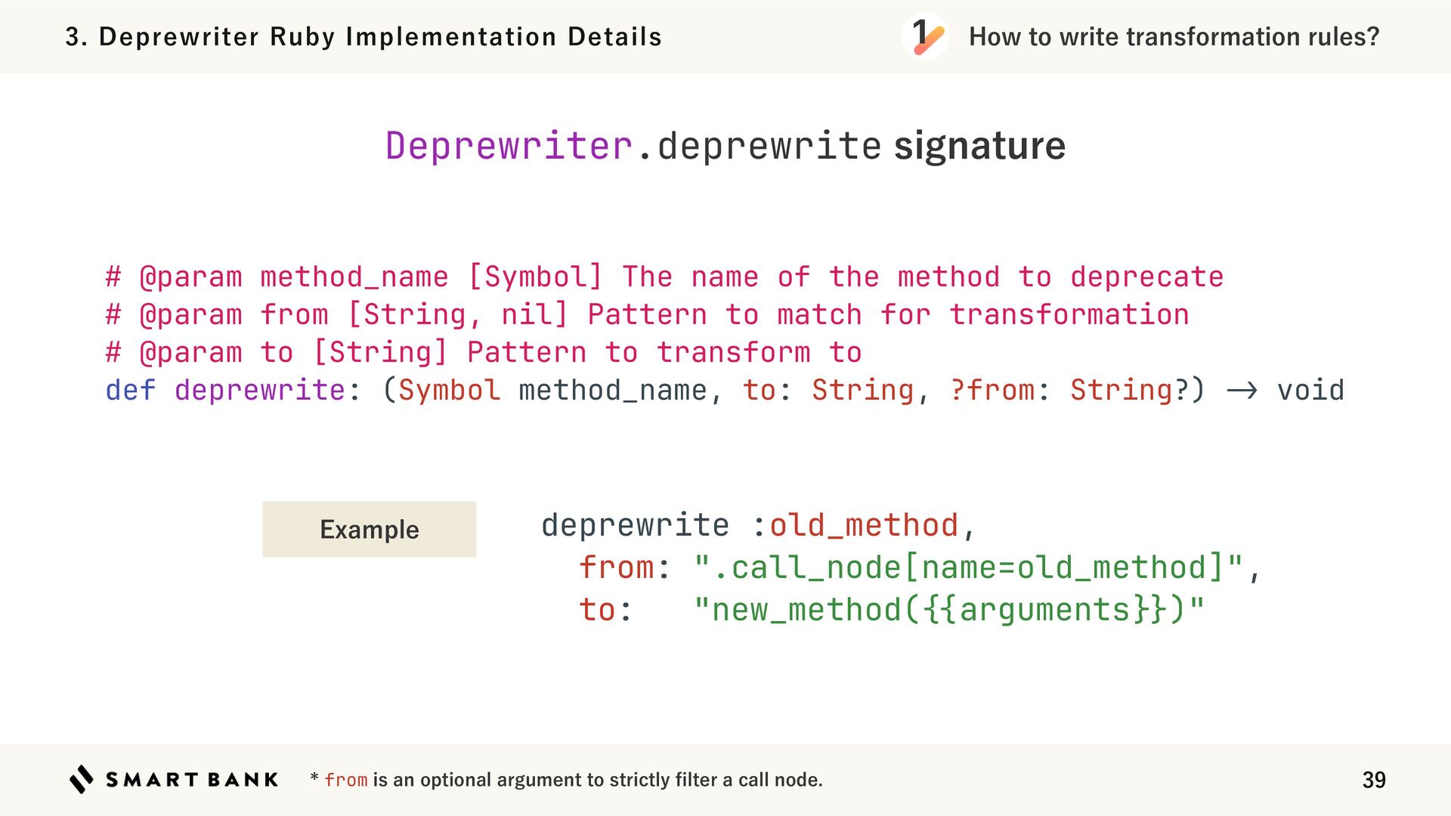
Task: Click the '@param to' comment line
Action: pyautogui.click(x=484, y=352)
